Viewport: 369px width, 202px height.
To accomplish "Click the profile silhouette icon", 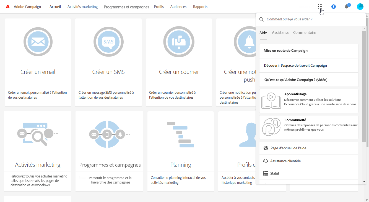I will [248, 134].
